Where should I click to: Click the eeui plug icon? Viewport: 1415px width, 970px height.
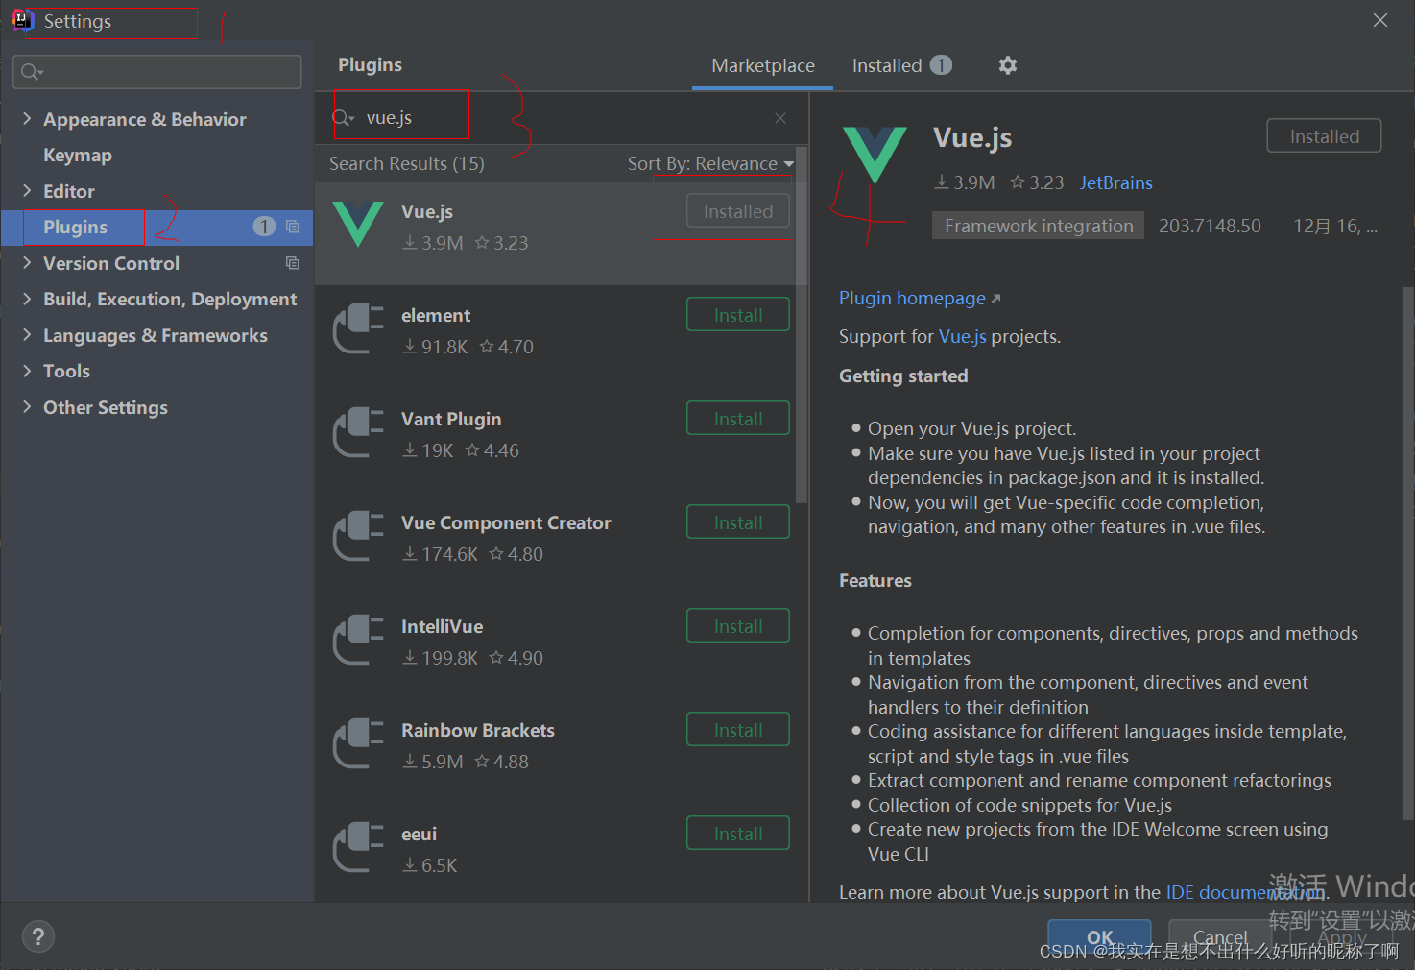[358, 847]
